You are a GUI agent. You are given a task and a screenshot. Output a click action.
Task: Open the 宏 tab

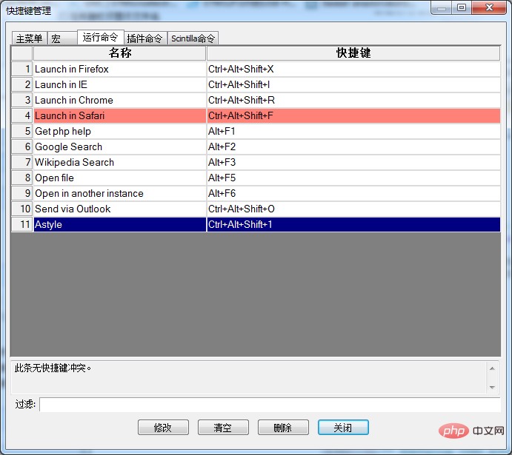[56, 38]
